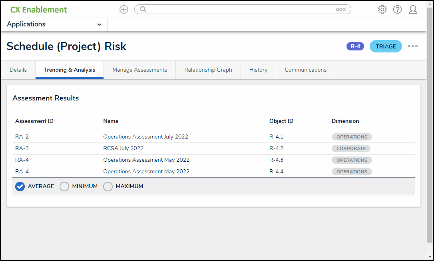
Task: Click the R-4 identifier badge
Action: [x=355, y=46]
